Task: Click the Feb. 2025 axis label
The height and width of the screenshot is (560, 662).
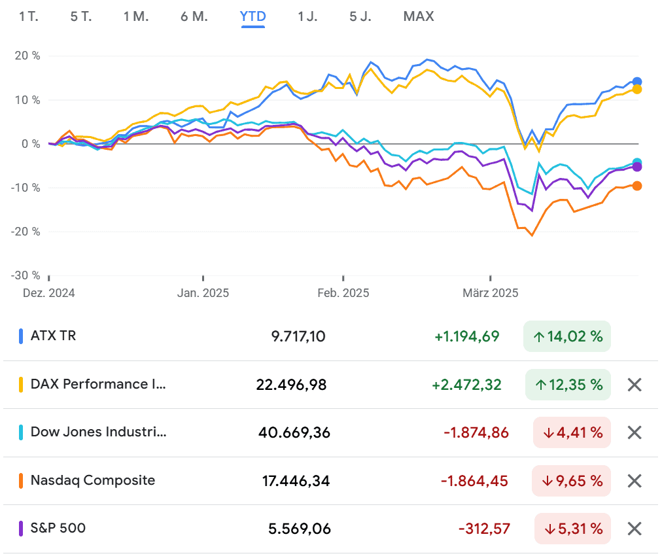Action: [x=343, y=293]
